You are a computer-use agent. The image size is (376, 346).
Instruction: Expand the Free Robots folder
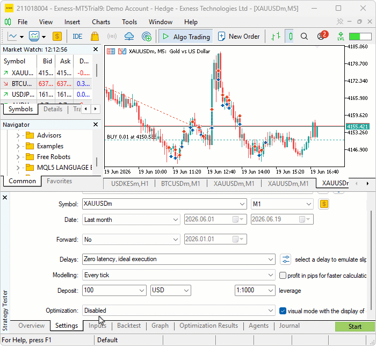pos(18,157)
